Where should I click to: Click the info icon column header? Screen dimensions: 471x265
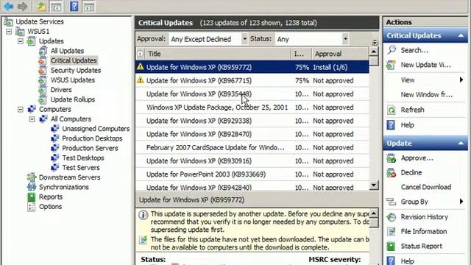click(x=140, y=54)
